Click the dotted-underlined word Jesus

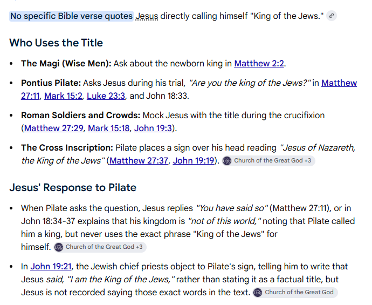(147, 16)
